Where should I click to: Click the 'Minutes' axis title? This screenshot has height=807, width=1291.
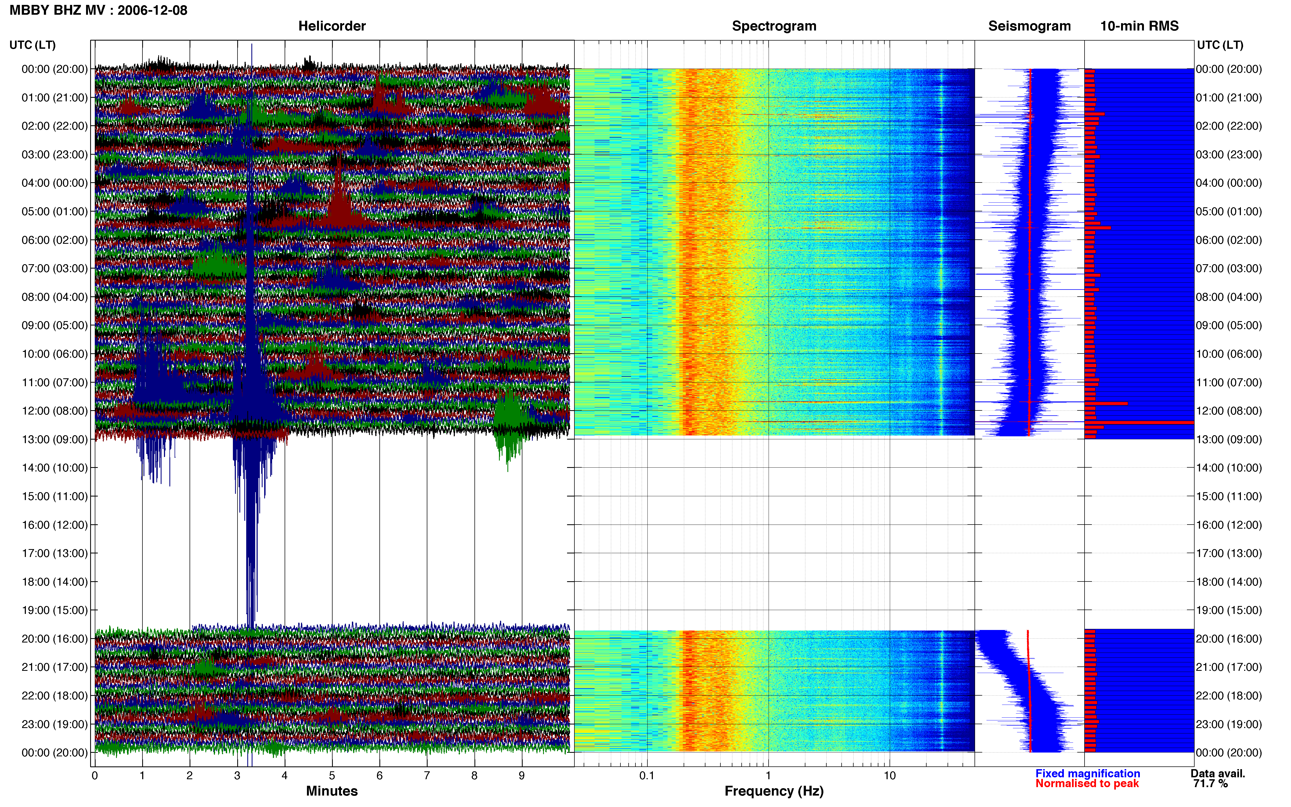point(331,791)
